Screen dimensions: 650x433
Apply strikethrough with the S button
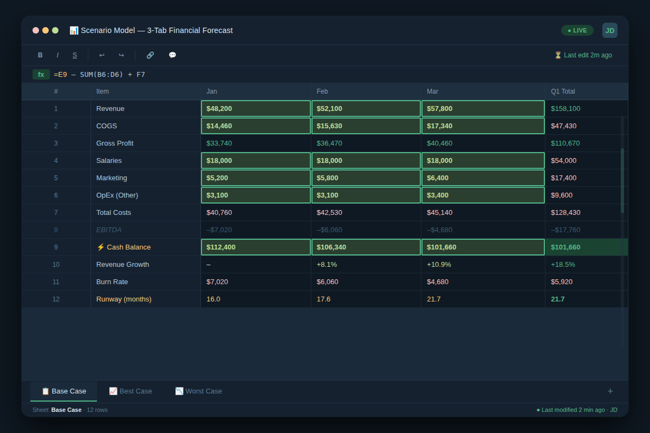[x=75, y=55]
